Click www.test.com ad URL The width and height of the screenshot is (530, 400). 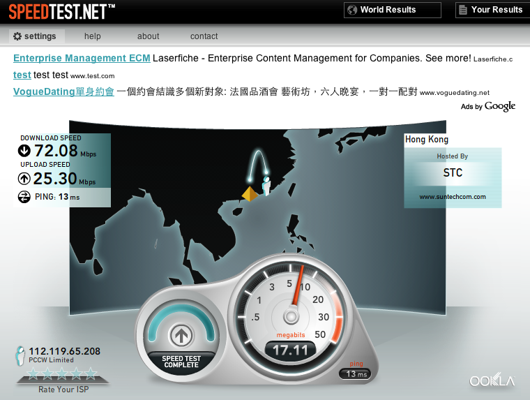(92, 76)
